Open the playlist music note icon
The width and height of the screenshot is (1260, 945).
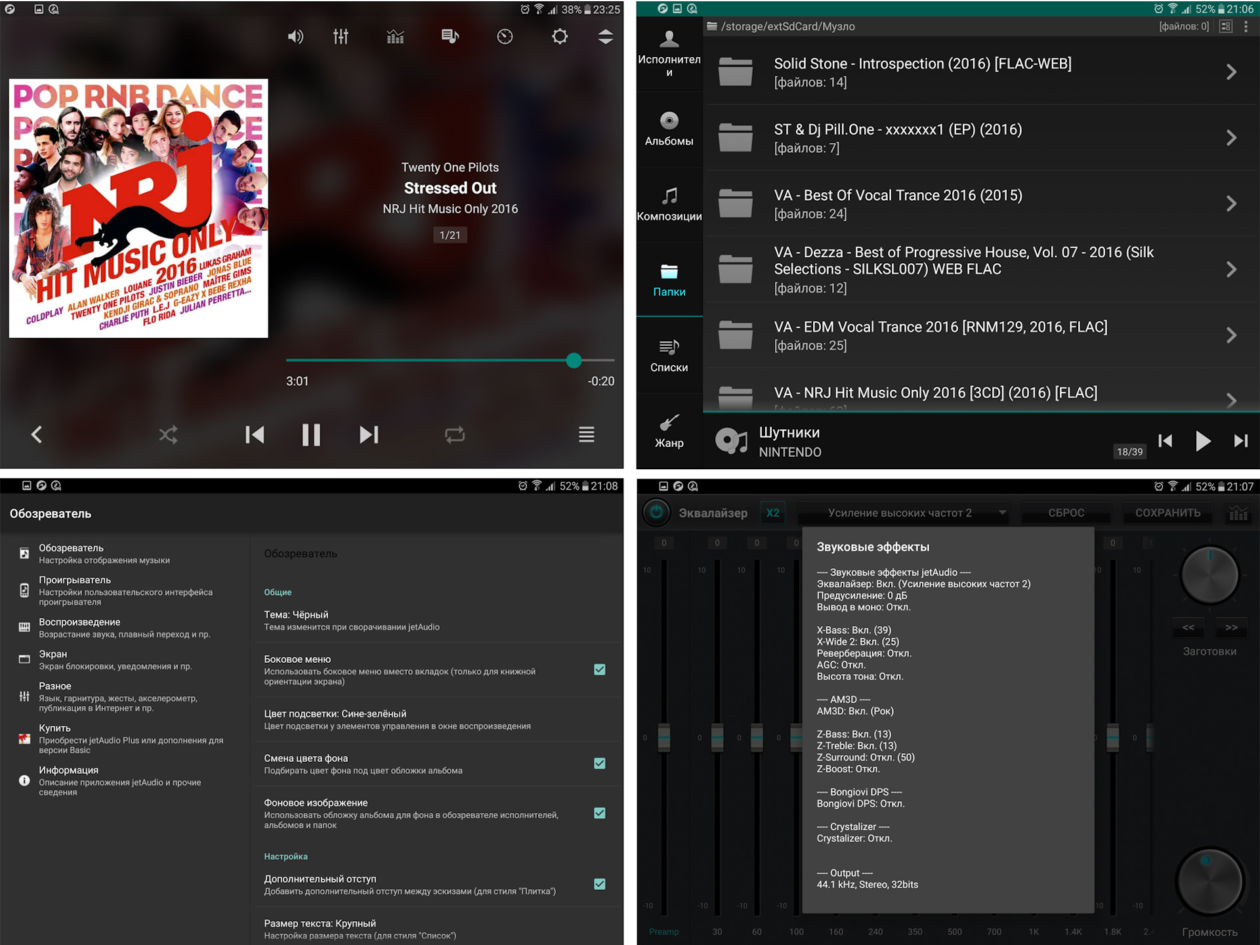450,37
